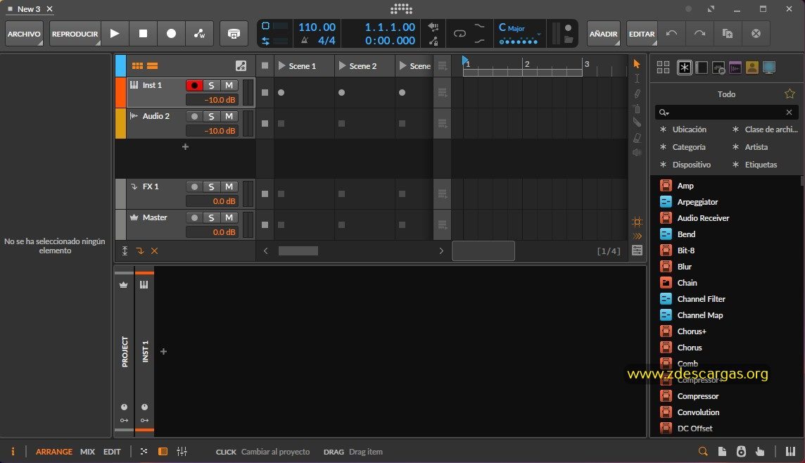Open the AÑADIR menu
Image resolution: width=805 pixels, height=463 pixels.
(603, 34)
